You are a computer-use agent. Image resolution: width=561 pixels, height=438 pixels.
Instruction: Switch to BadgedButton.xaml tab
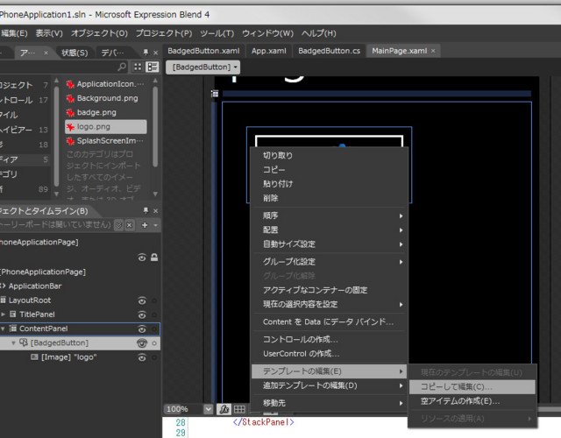coord(203,51)
